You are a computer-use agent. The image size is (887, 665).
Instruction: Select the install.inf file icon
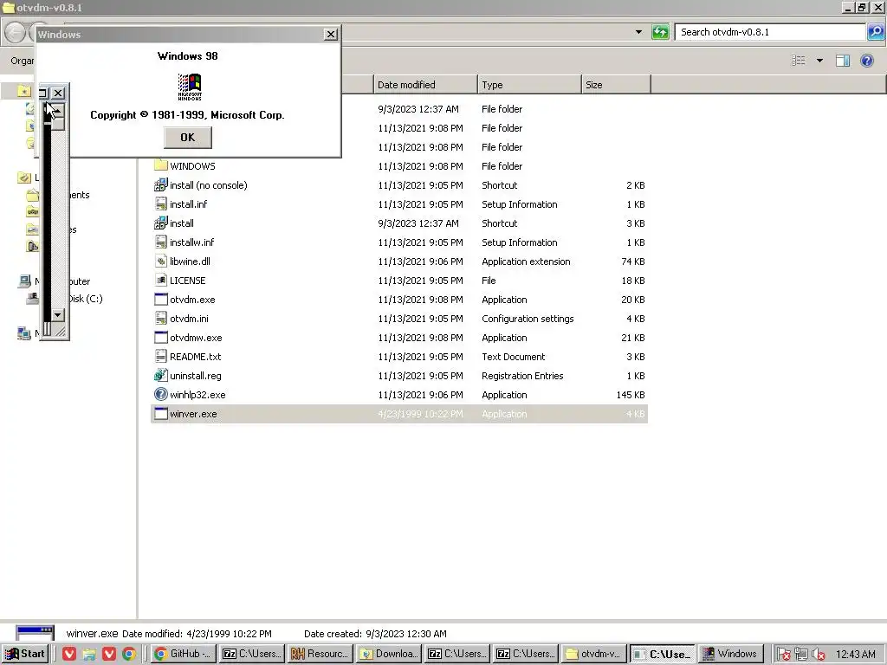pos(160,204)
